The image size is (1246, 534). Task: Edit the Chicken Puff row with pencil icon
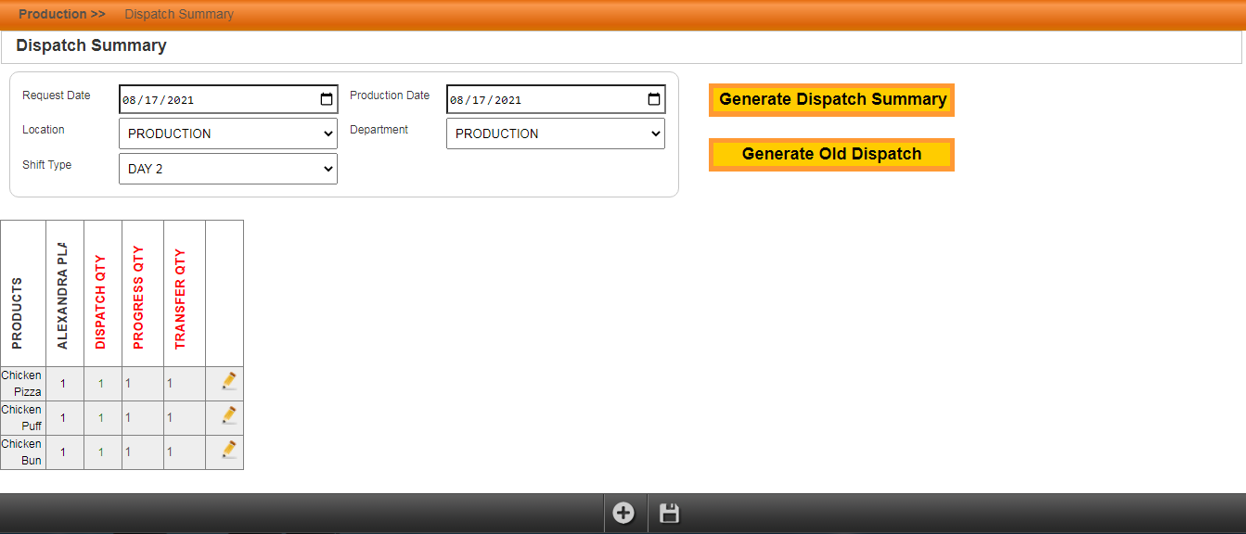tap(228, 416)
